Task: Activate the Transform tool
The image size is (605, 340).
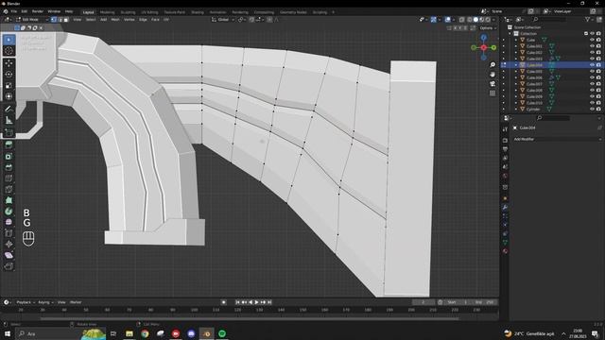Action: click(x=9, y=96)
